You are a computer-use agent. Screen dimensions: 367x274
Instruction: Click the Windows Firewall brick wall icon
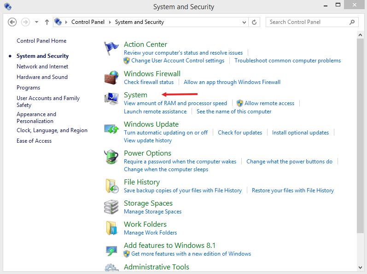(111, 78)
